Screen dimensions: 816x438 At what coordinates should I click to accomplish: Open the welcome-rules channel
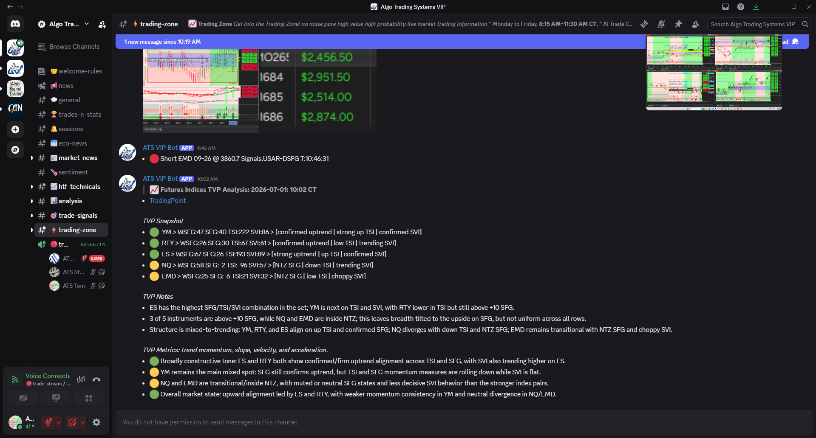click(x=71, y=71)
